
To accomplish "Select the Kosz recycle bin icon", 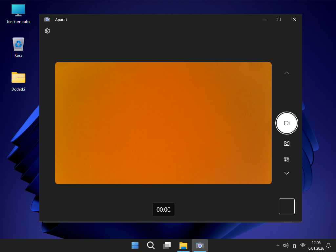I will pyautogui.click(x=18, y=48).
